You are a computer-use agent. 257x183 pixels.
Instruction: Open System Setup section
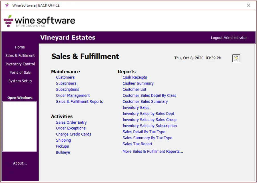pyautogui.click(x=20, y=81)
